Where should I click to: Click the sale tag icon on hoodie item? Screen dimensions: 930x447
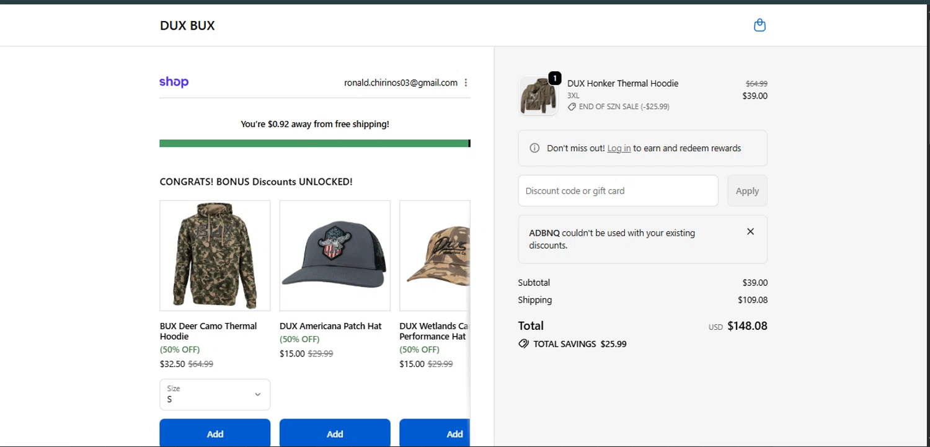tap(572, 107)
